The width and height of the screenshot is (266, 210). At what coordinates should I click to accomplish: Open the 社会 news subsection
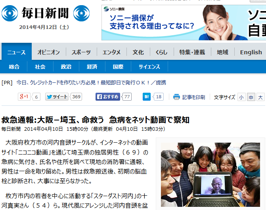[x=40, y=67]
